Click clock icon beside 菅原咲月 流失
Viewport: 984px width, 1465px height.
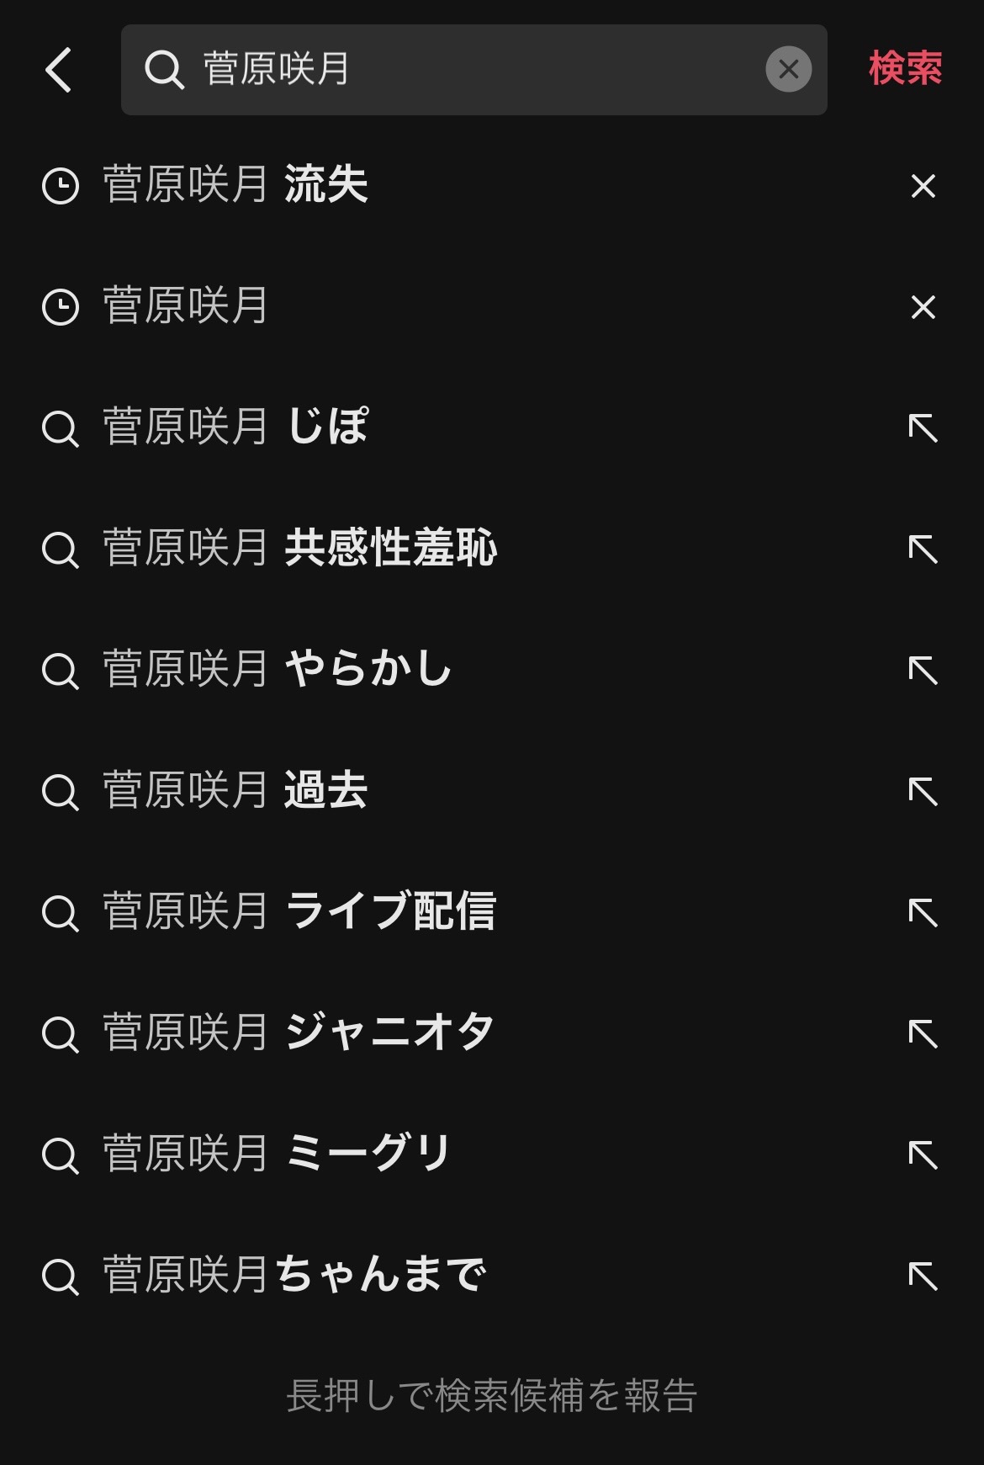coord(61,186)
